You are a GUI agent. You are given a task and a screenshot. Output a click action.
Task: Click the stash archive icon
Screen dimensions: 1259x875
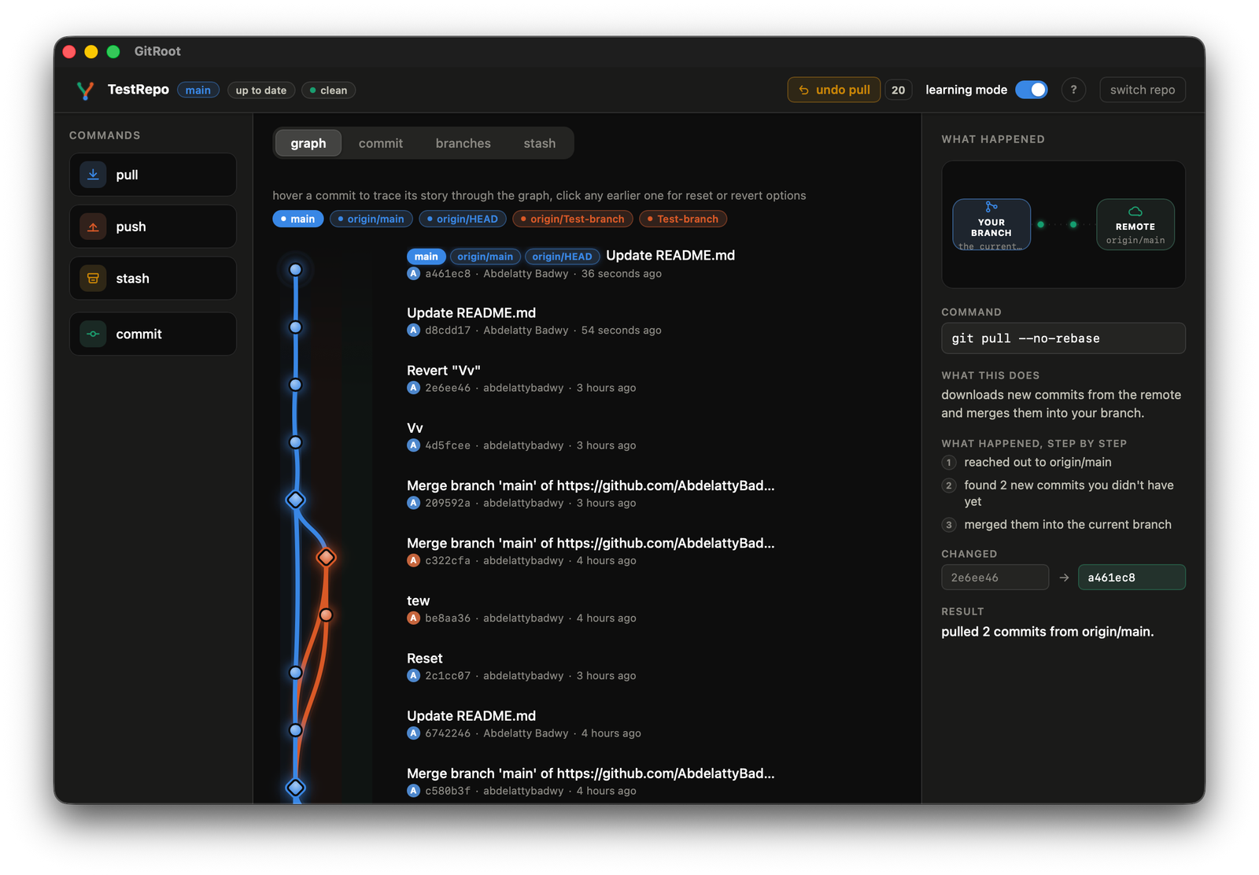[x=93, y=279]
